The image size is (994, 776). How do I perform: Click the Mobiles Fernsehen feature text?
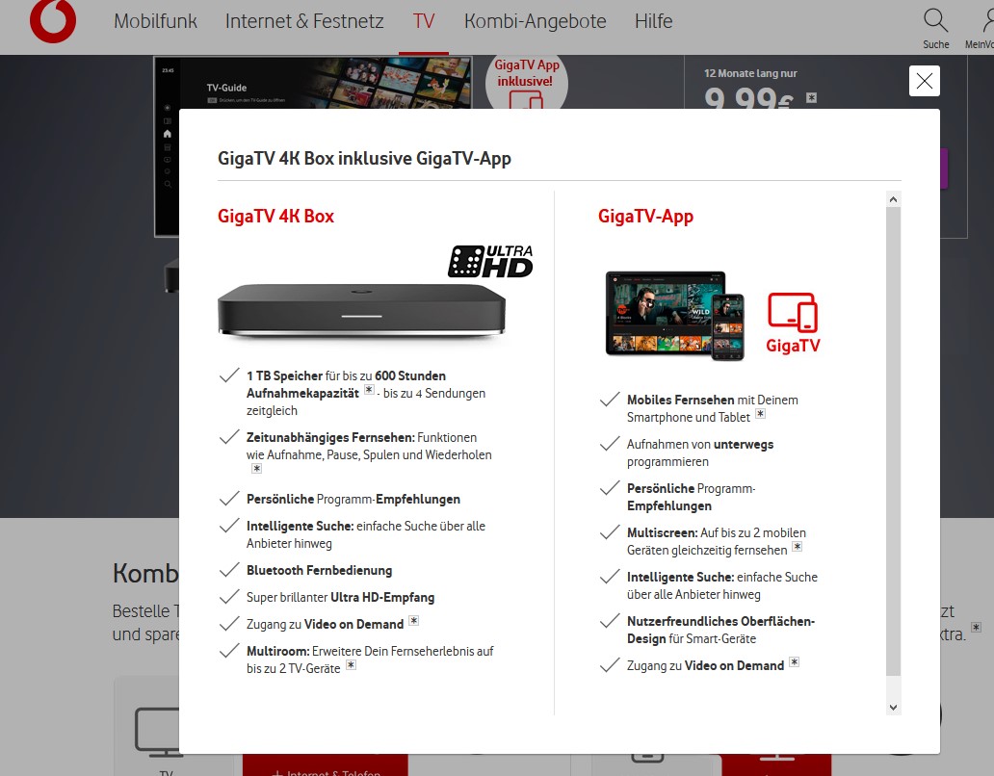click(713, 408)
